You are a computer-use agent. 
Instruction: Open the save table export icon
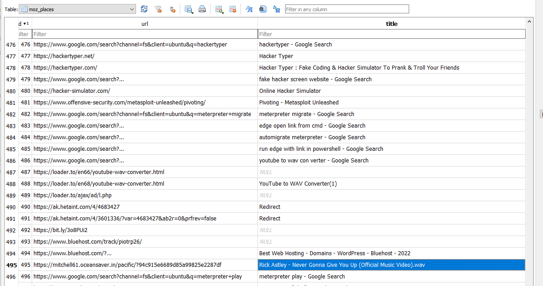coord(188,9)
